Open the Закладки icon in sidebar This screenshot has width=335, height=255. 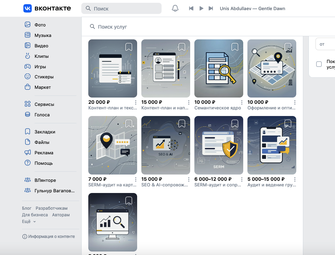[28, 131]
